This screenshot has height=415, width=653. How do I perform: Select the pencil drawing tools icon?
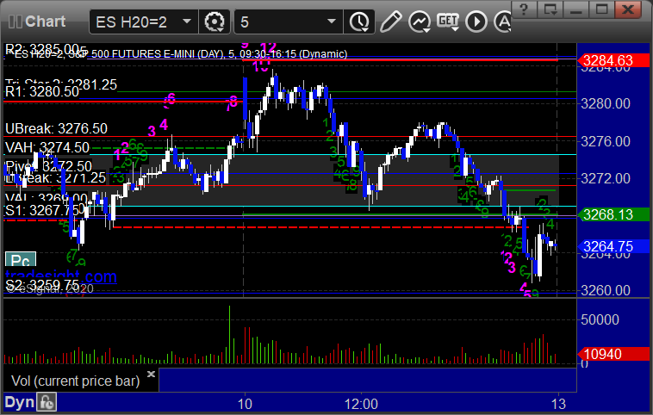click(390, 22)
